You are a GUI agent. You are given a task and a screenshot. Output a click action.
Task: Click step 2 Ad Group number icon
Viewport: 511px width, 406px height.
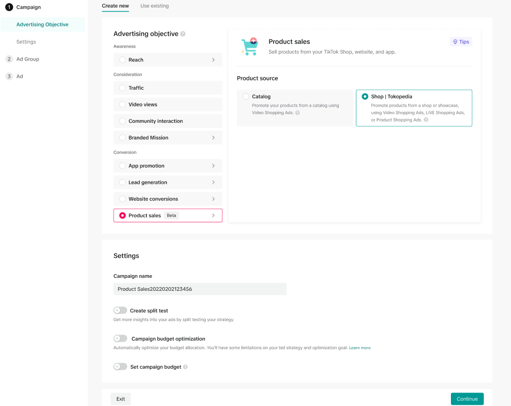click(x=9, y=59)
